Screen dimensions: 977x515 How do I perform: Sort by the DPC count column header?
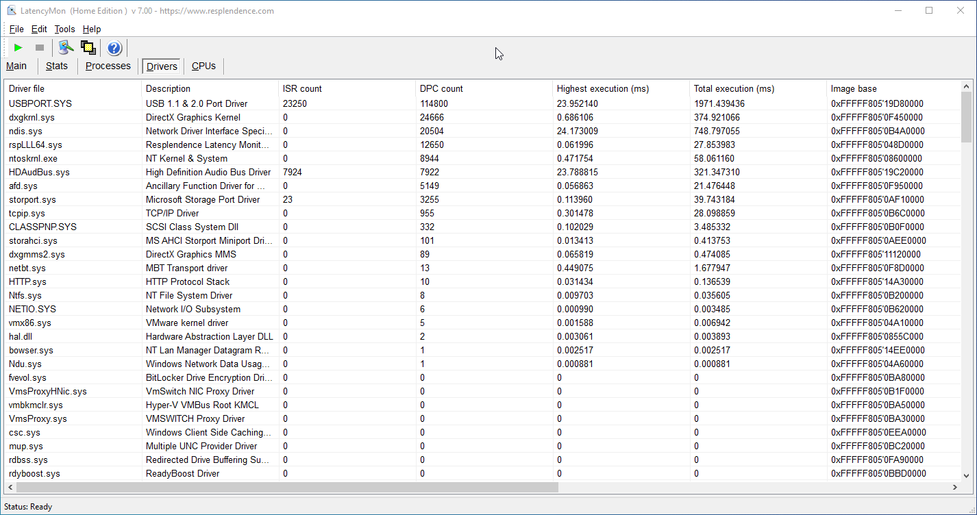click(441, 89)
